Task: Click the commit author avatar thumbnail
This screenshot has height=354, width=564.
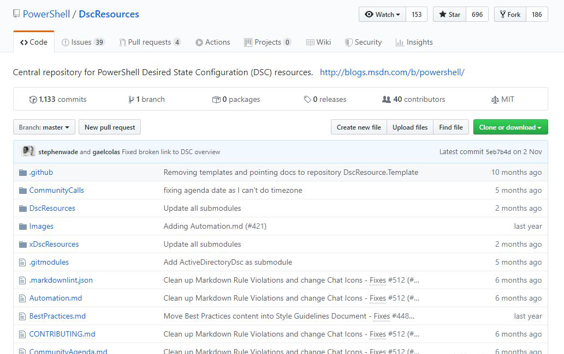Action: coord(28,151)
